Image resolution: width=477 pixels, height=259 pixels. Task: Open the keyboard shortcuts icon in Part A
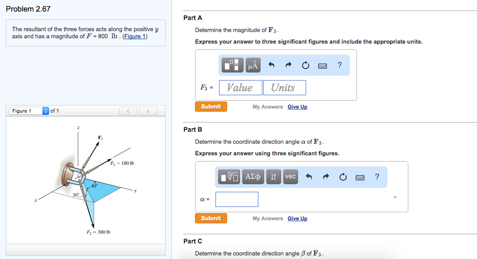tap(323, 65)
